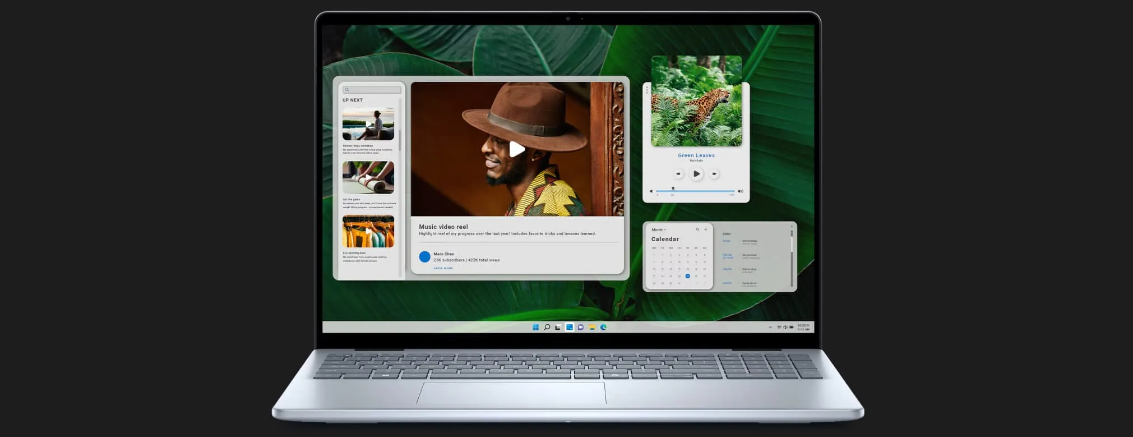Play the Music video reel

517,149
